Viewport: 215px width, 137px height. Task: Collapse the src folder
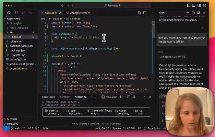tap(12, 32)
